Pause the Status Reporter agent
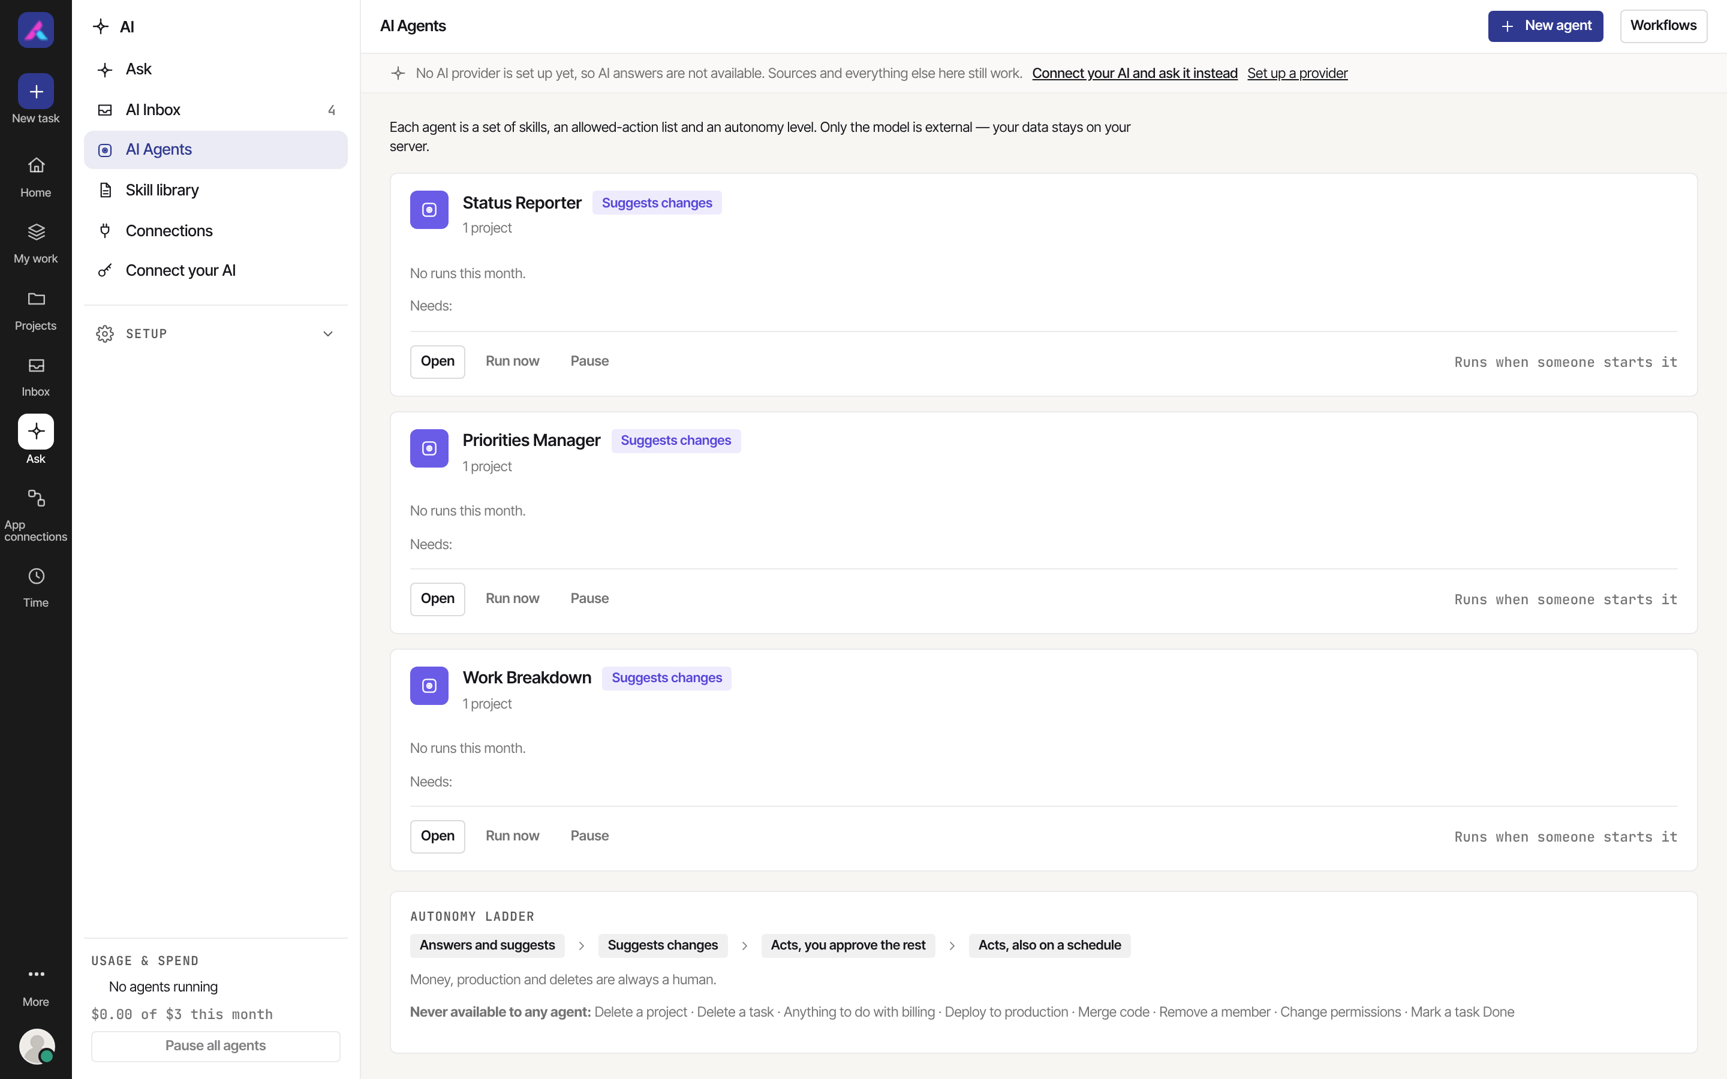Viewport: 1727px width, 1079px height. 589,362
